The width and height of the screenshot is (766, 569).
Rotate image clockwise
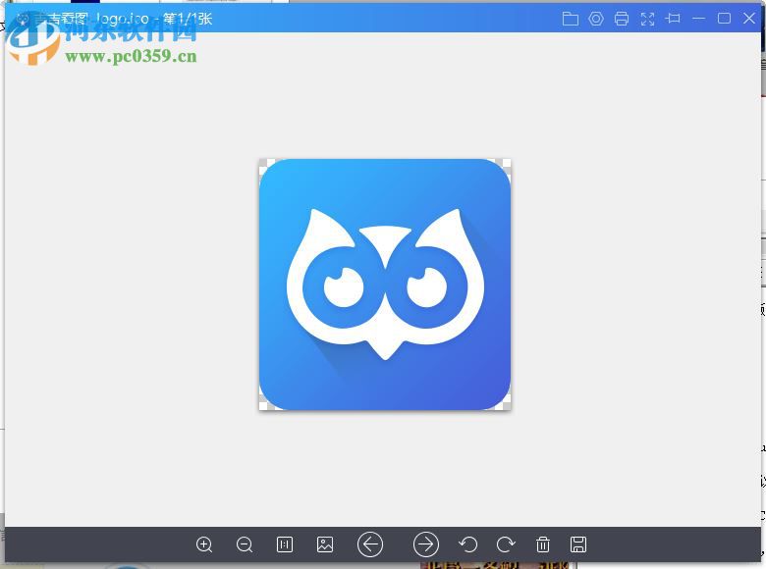tap(506, 544)
